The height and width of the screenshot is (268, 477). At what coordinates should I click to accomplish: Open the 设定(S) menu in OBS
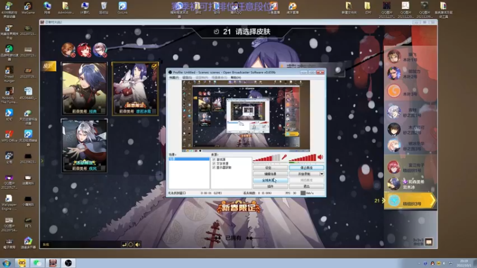187,77
